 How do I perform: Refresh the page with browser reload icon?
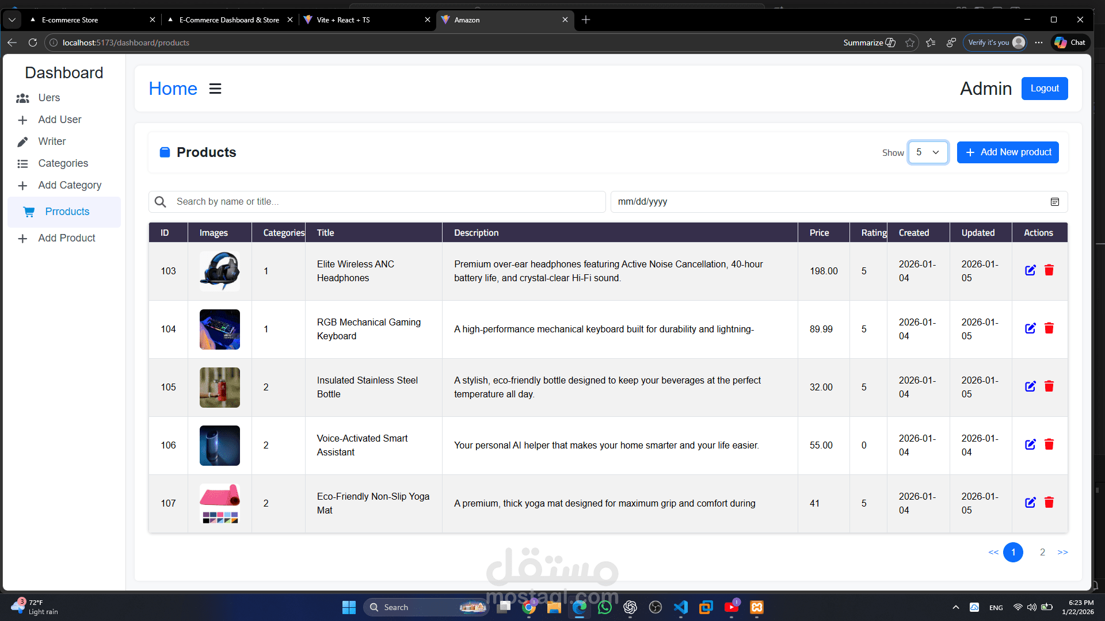[x=33, y=43]
